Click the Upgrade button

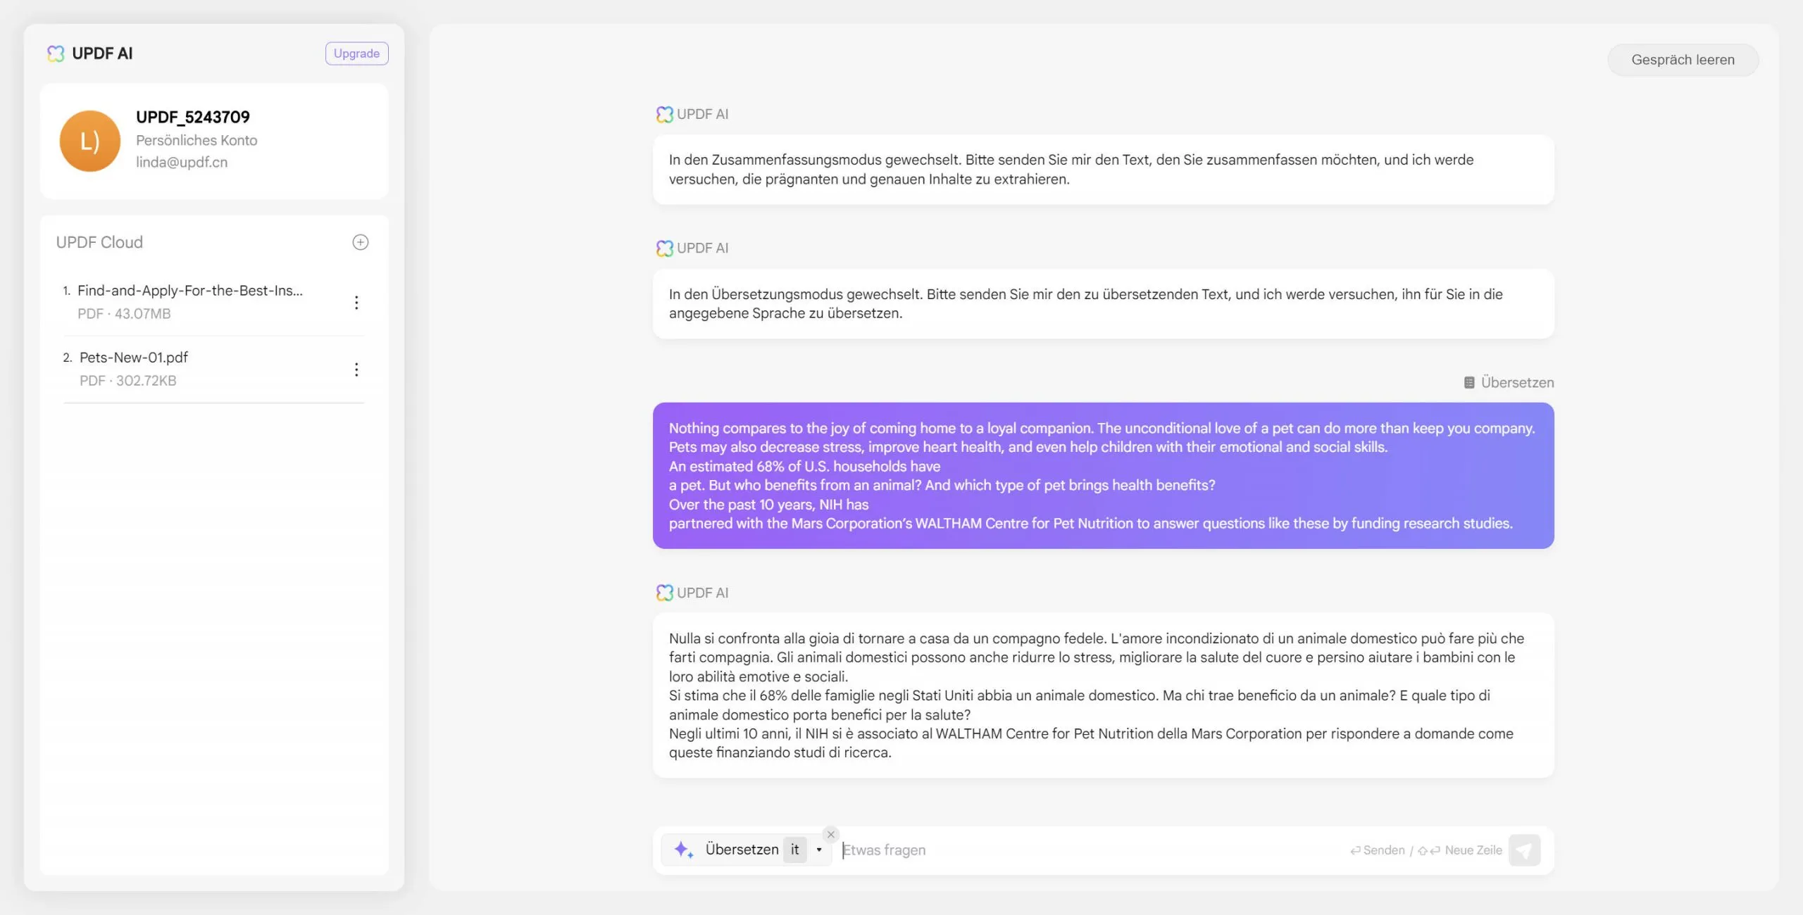pos(356,53)
